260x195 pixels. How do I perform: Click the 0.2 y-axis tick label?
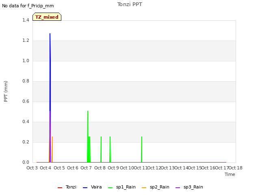(26, 142)
